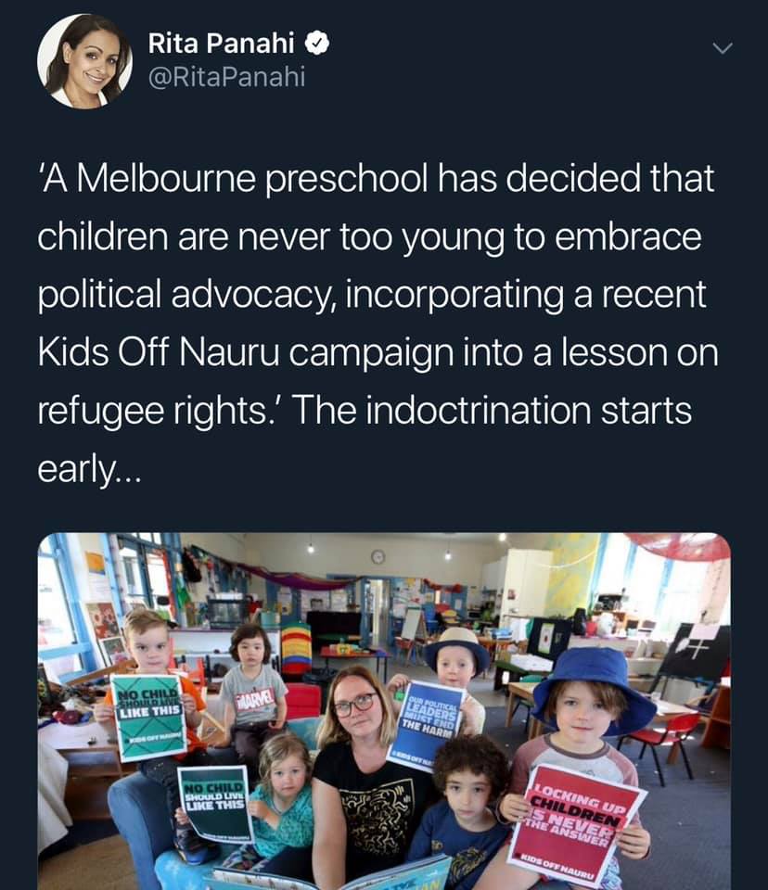Click the tan hat on the boy in back
Image resolution: width=768 pixels, height=890 pixels.
[456, 647]
